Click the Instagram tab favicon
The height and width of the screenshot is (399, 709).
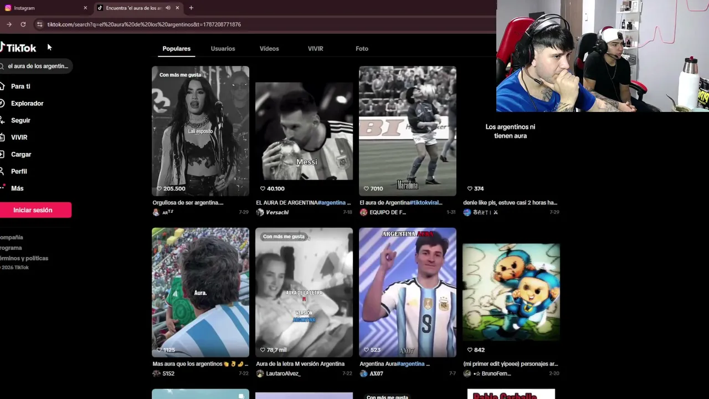[x=8, y=8]
